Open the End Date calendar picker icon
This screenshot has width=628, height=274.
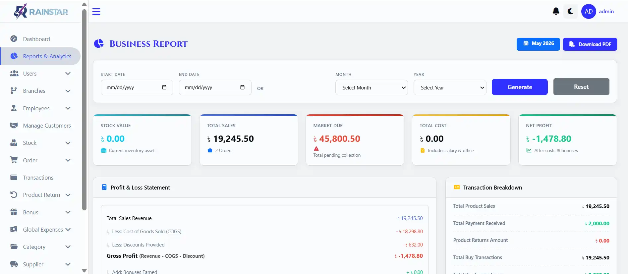pos(242,87)
